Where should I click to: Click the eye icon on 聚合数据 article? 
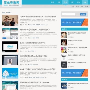pyautogui.click(x=25, y=77)
